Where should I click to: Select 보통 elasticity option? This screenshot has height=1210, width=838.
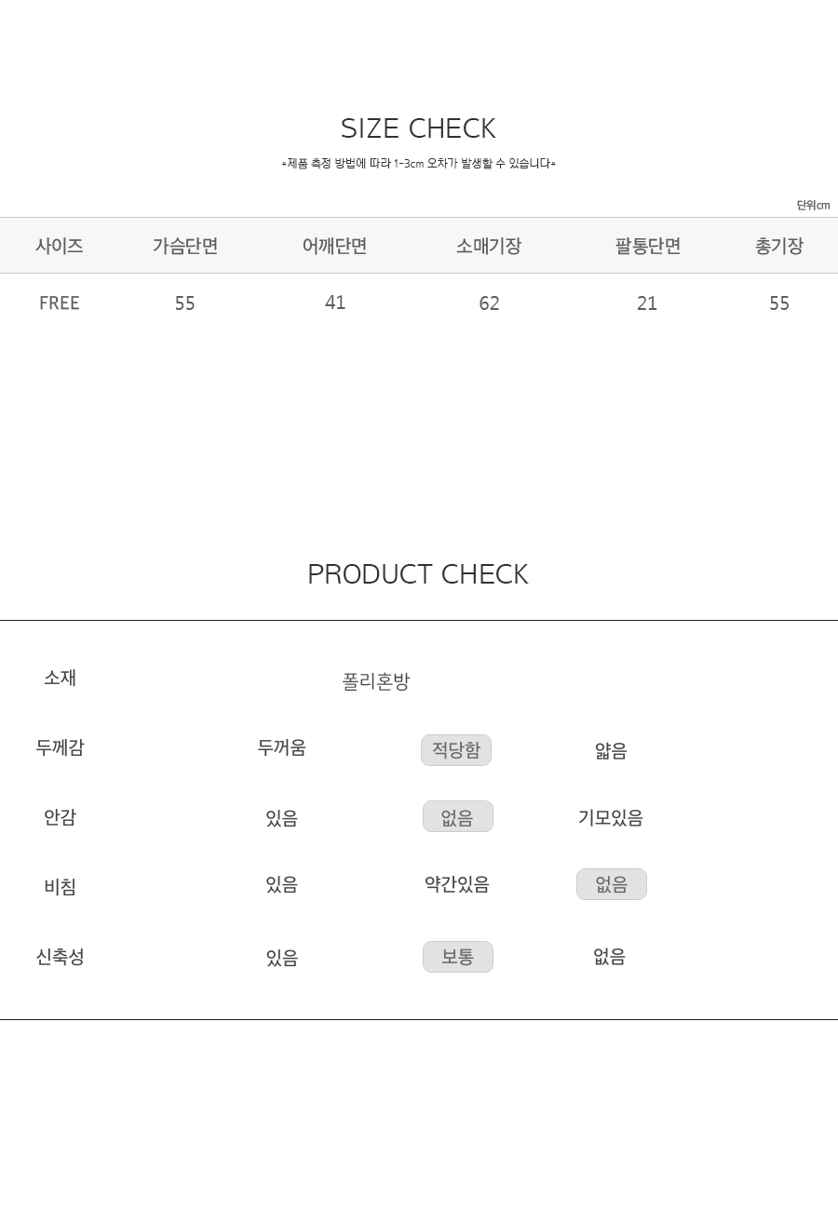point(458,957)
